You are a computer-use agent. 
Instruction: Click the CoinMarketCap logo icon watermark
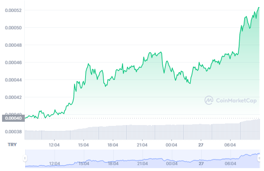[209, 100]
